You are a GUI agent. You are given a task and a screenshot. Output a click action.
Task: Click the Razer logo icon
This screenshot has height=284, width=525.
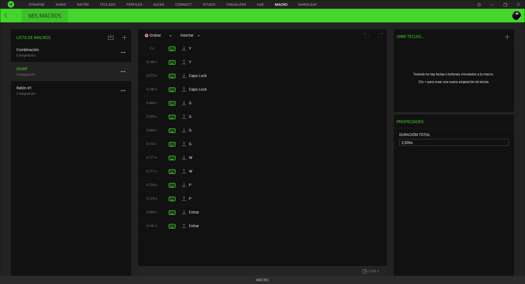pos(11,4)
